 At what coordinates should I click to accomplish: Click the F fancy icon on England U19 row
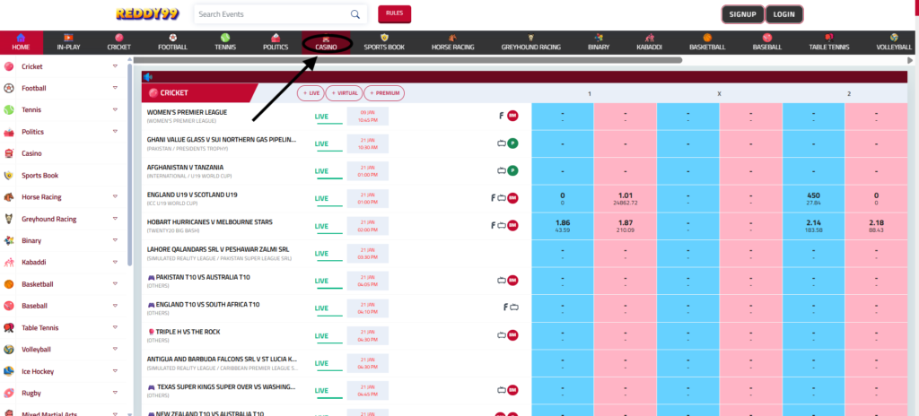492,198
